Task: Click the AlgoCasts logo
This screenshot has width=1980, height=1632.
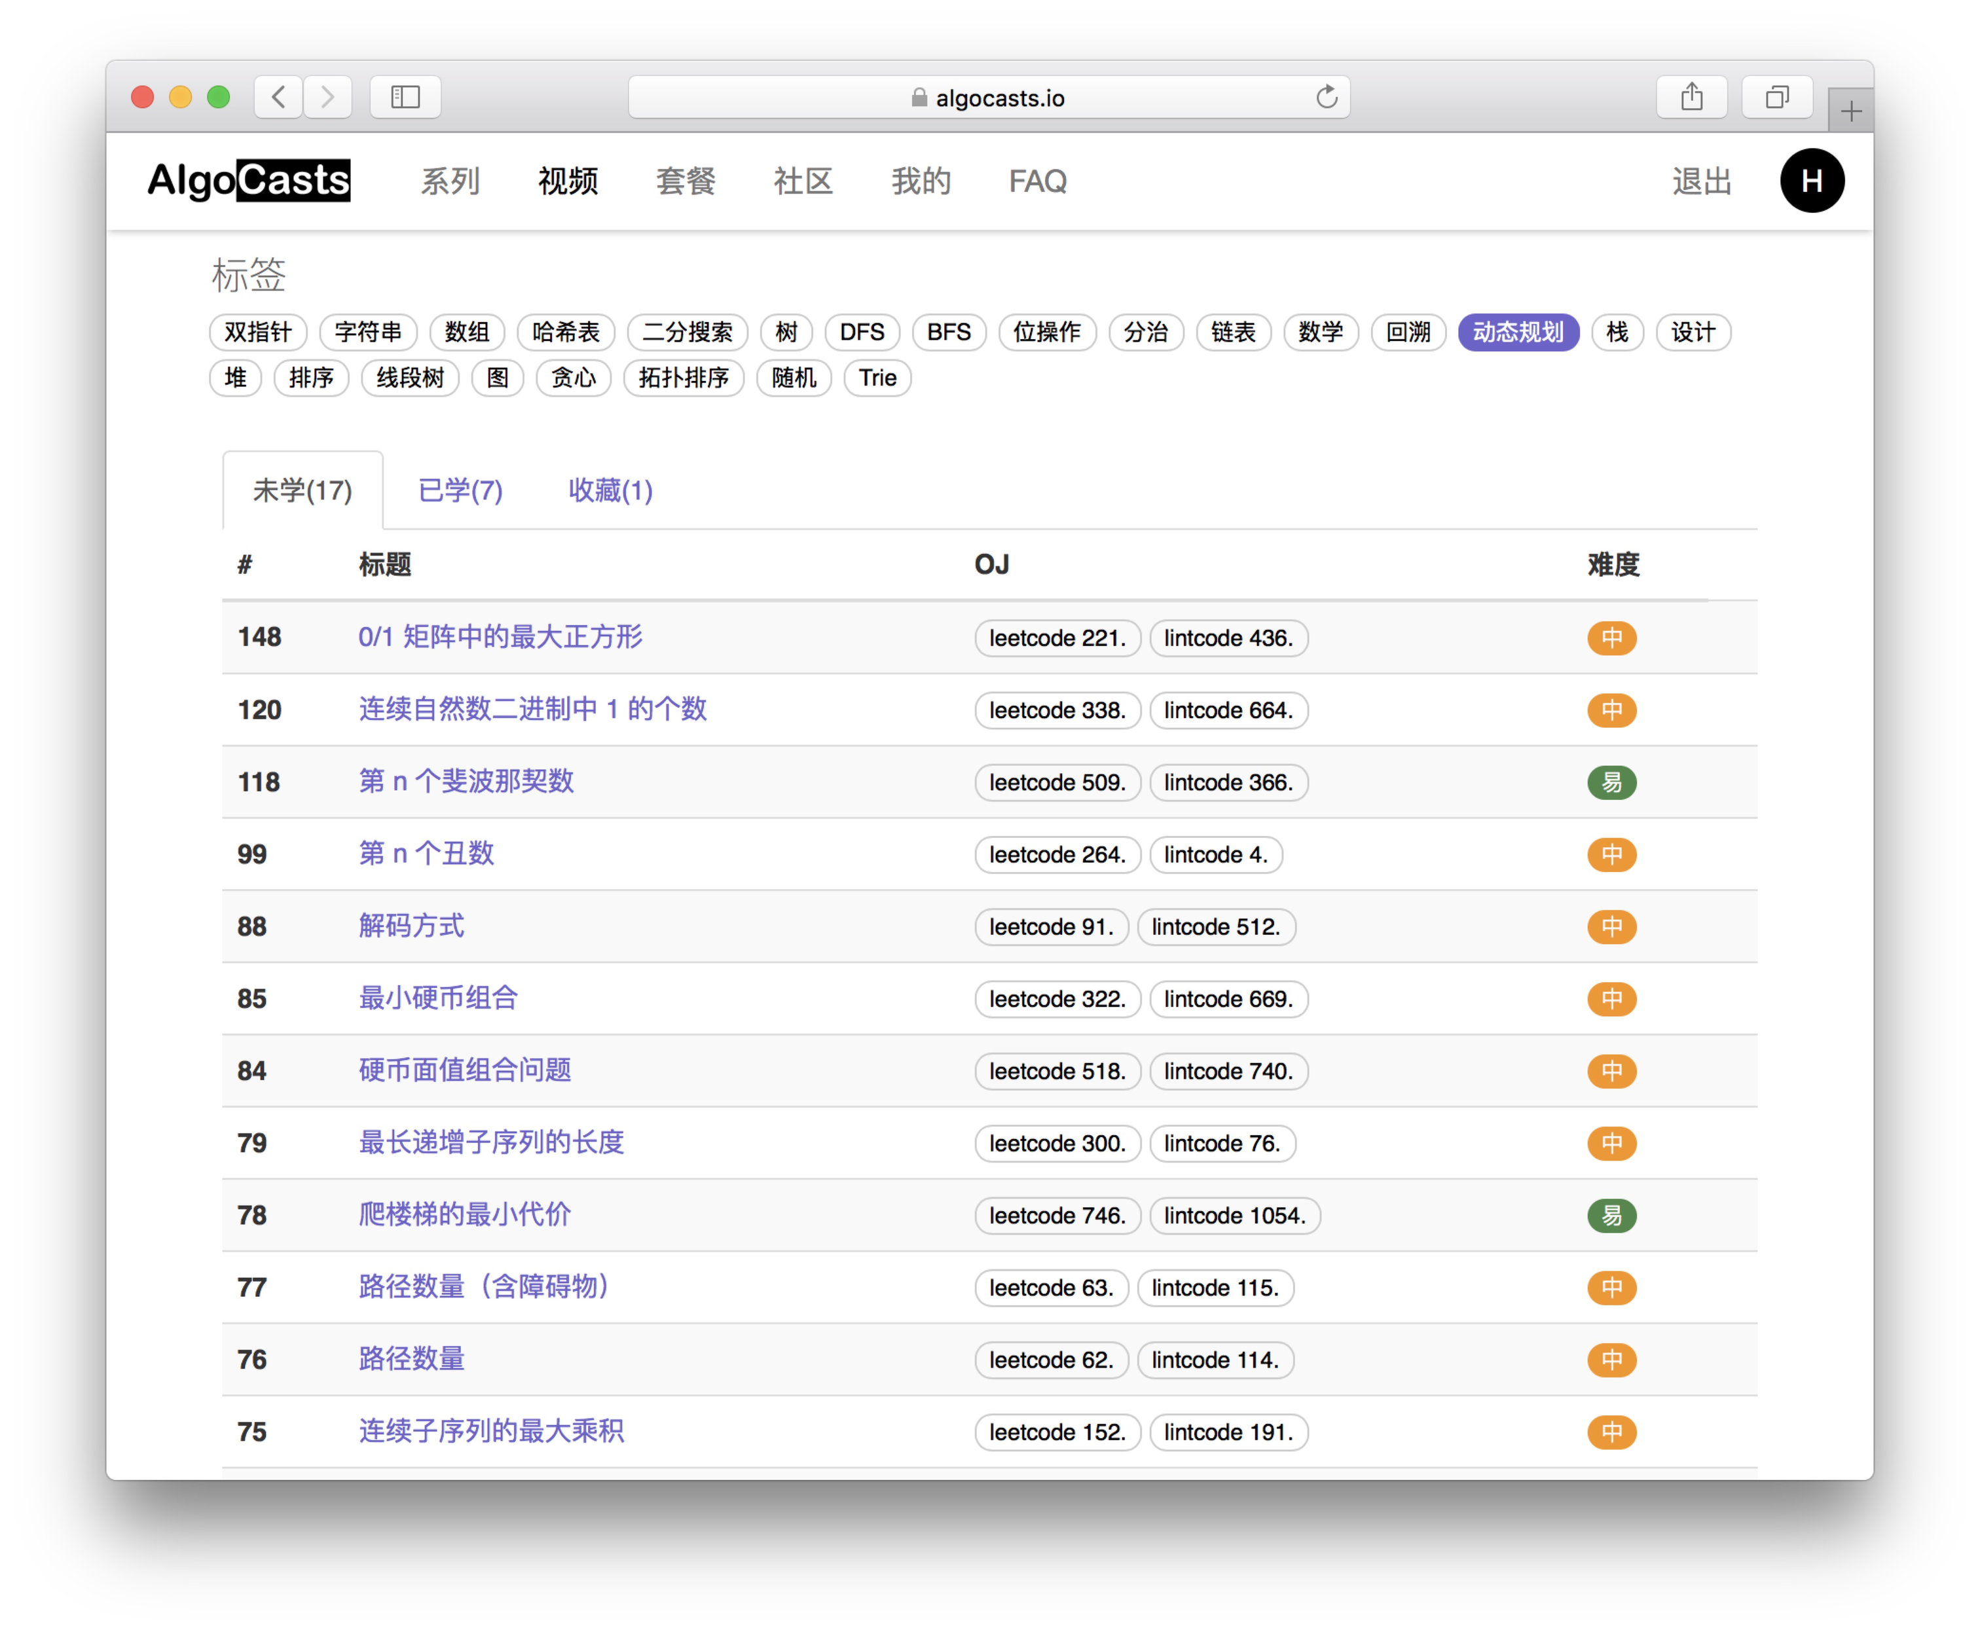Action: (x=249, y=181)
